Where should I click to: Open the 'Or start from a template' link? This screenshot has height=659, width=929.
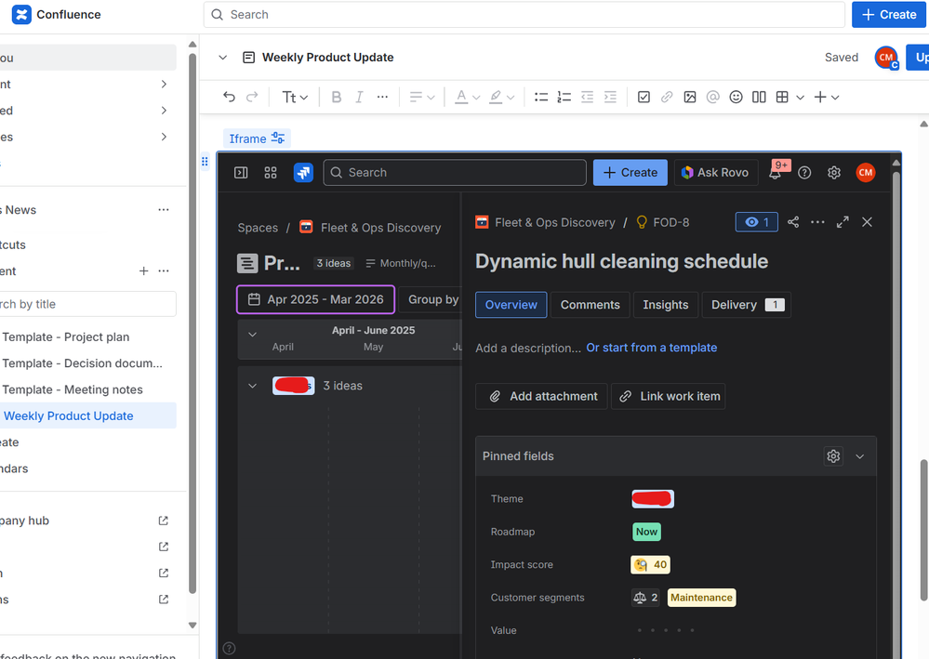click(651, 347)
